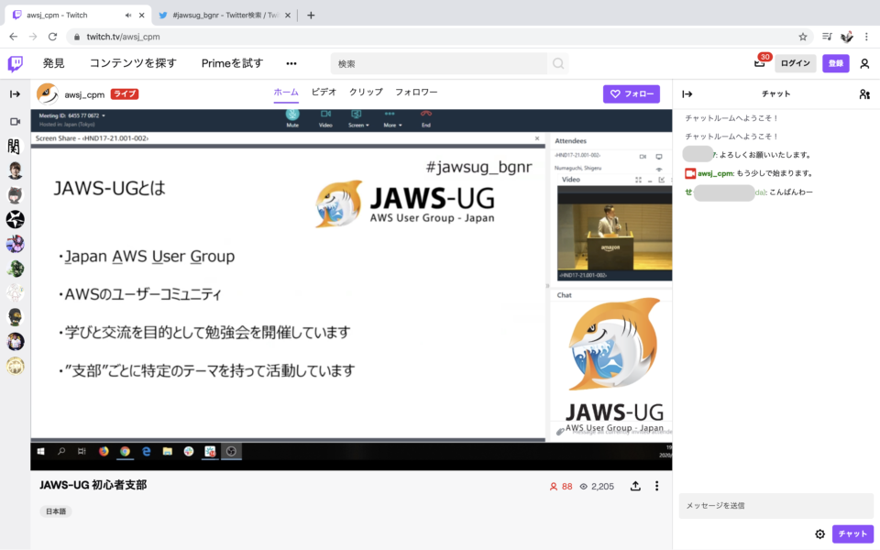The image size is (880, 550).
Task: Select the 閲 kanji channel icon in sidebar
Action: pos(15,147)
